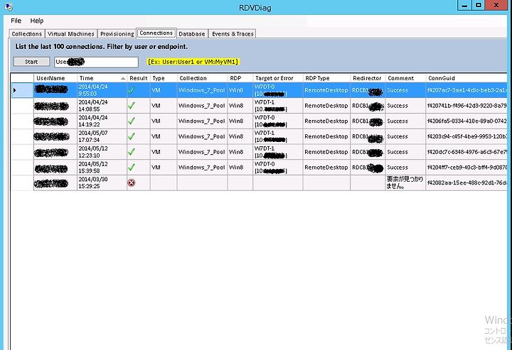Open the Help menu

tap(36, 21)
